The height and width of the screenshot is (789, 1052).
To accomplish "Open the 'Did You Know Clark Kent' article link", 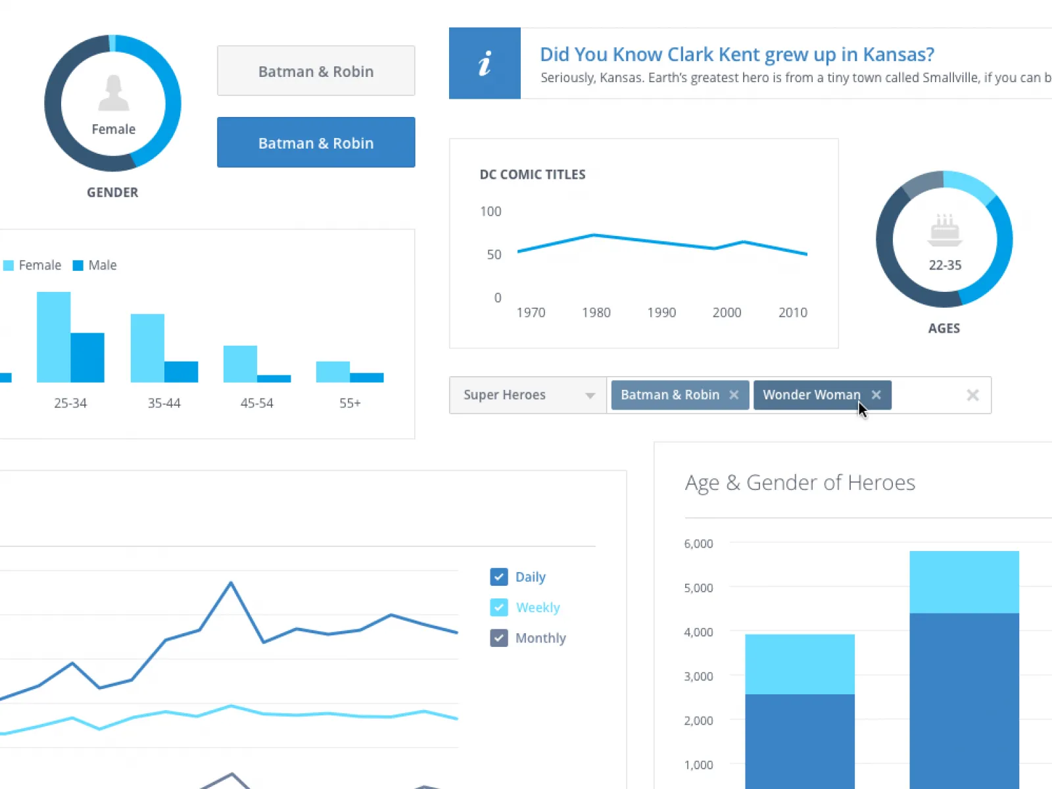I will (737, 54).
